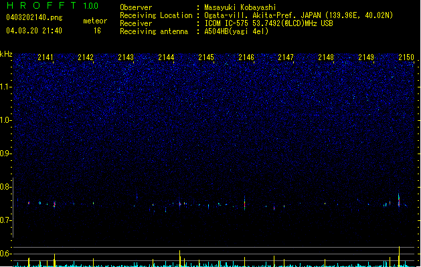Click the yellow power spike between 2144 and 2145
Screen dimensions: 421x267
pyautogui.click(x=179, y=258)
